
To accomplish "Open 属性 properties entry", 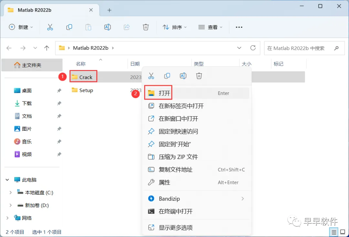I will point(196,182).
